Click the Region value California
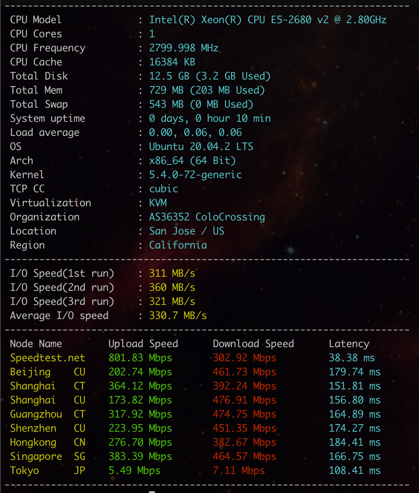The width and height of the screenshot is (419, 493). (x=178, y=245)
